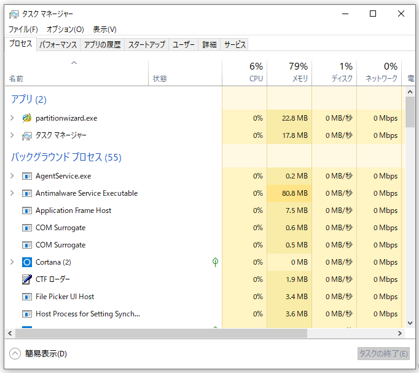Screen dimensions: 419x373
Task: Click the Cortana suspended leaf icon
Action: click(215, 262)
